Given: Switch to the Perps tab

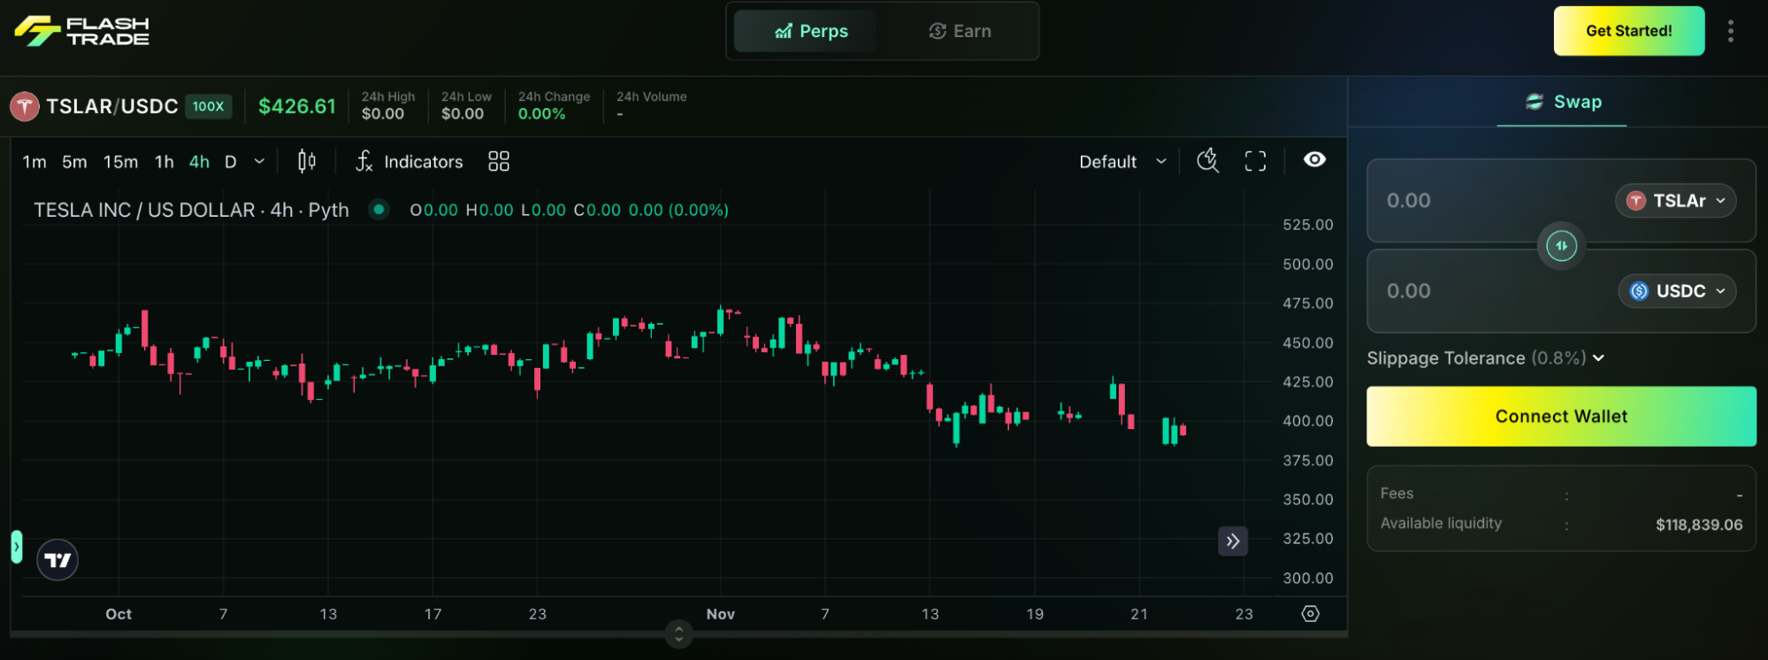Looking at the screenshot, I should [x=810, y=31].
